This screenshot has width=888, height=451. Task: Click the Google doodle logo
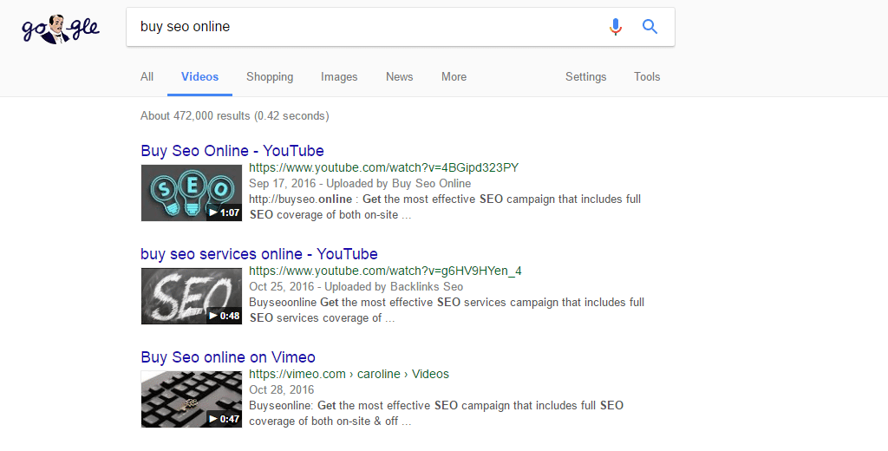click(x=61, y=29)
